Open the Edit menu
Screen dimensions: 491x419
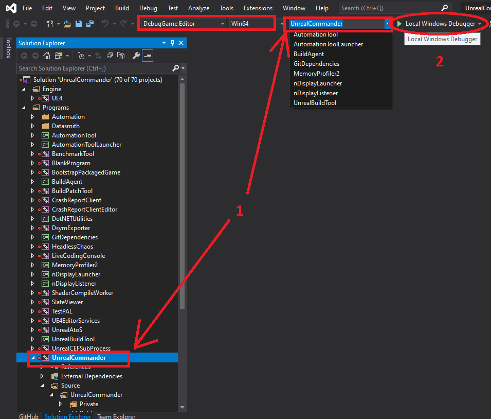click(47, 8)
